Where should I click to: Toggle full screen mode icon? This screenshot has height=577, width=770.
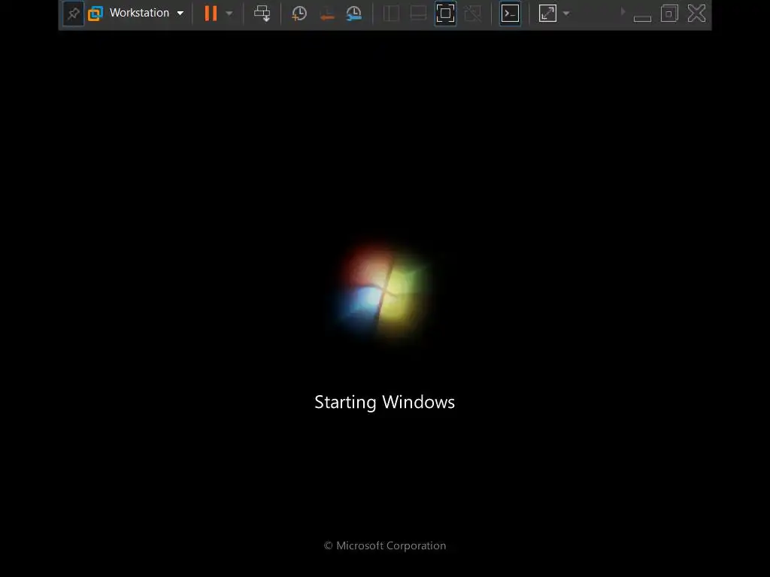click(x=445, y=14)
